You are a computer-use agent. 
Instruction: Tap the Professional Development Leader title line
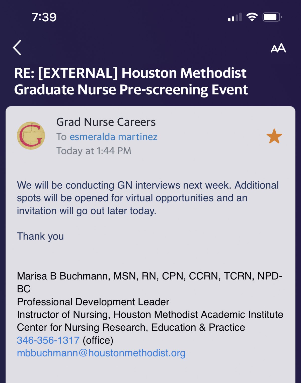coord(93,302)
